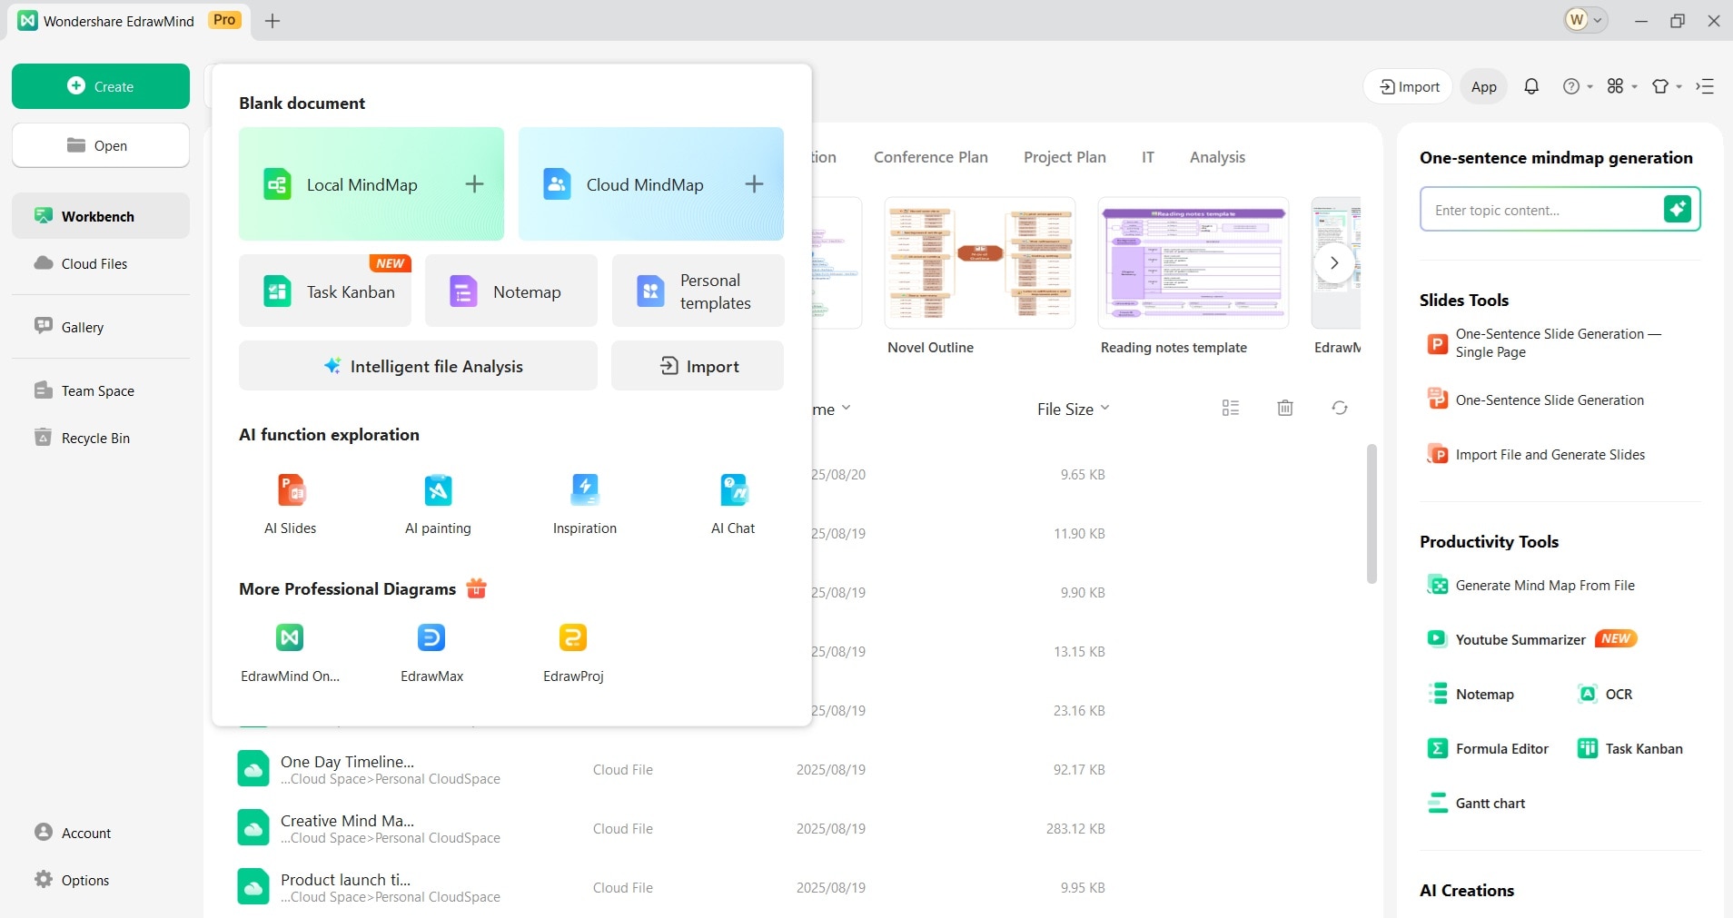This screenshot has height=918, width=1733.
Task: Open One-Sentence Slide Generation tool
Action: [1535, 400]
